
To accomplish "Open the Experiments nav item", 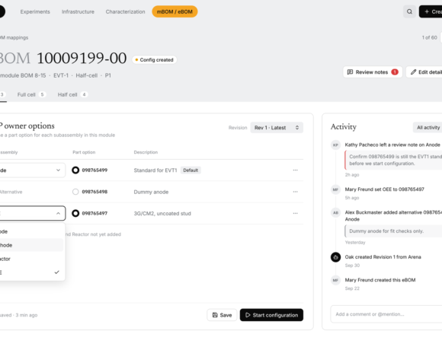I will tap(35, 12).
